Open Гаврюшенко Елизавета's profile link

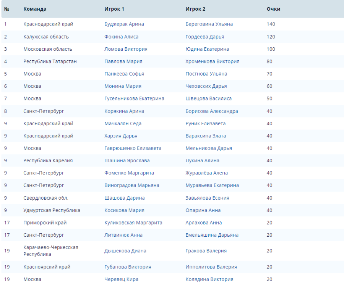[x=133, y=148]
